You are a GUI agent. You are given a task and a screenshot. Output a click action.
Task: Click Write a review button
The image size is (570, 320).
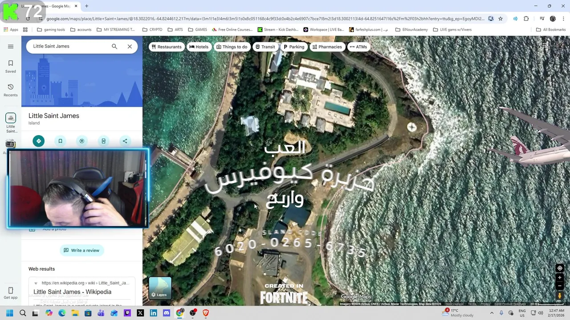click(x=81, y=250)
